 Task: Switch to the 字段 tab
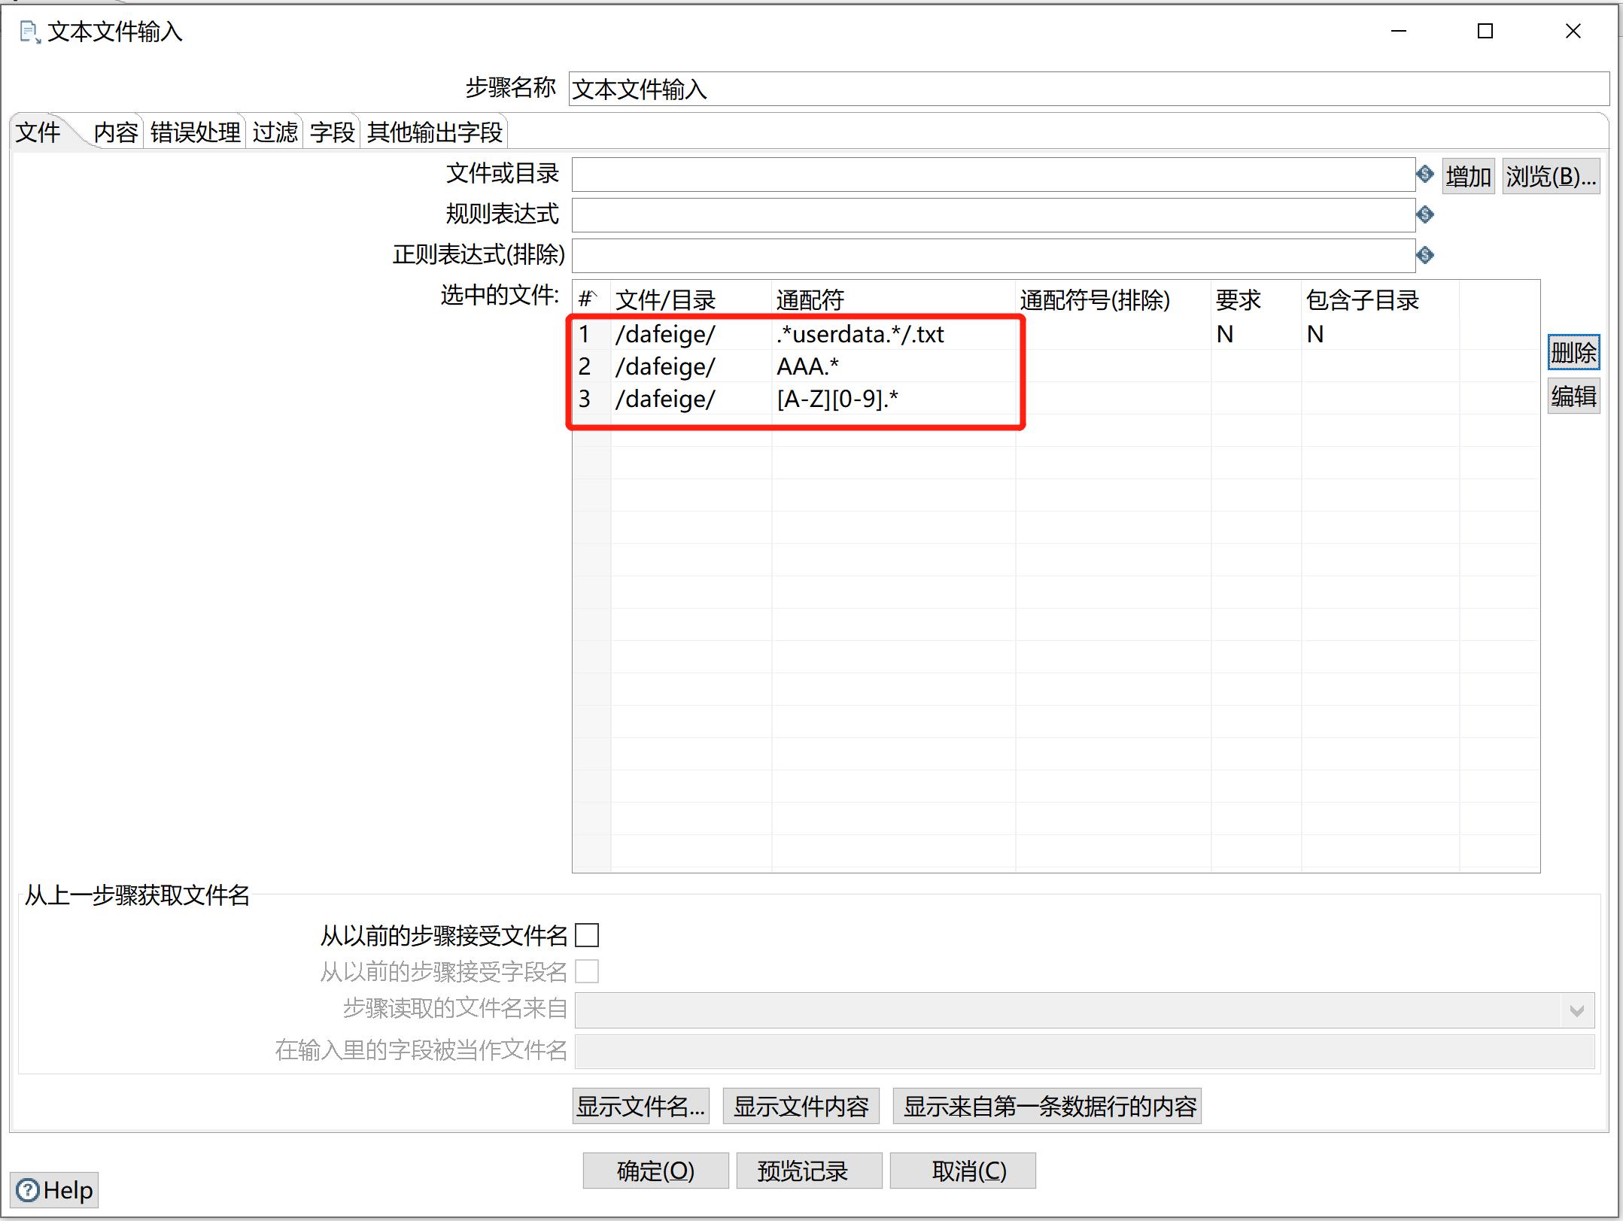(332, 132)
